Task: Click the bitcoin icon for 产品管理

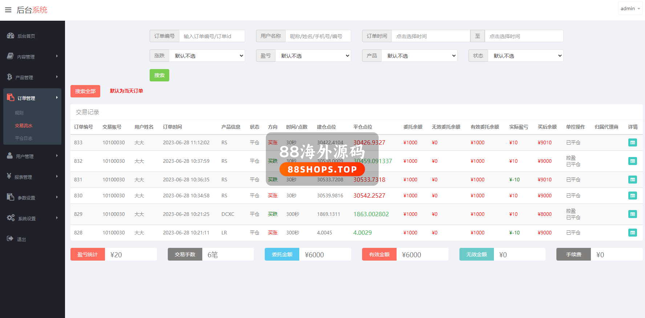Action: pyautogui.click(x=9, y=77)
